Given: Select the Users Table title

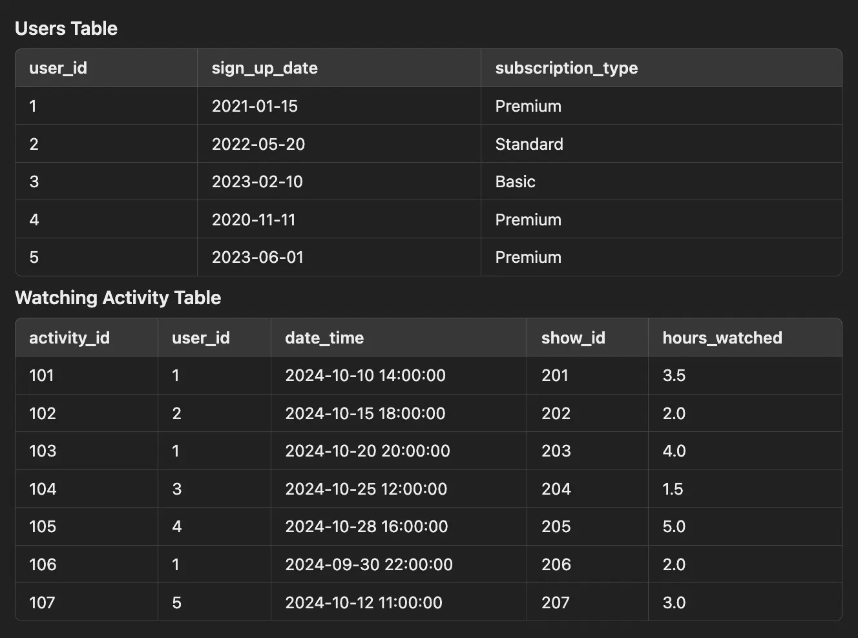Looking at the screenshot, I should [x=67, y=28].
